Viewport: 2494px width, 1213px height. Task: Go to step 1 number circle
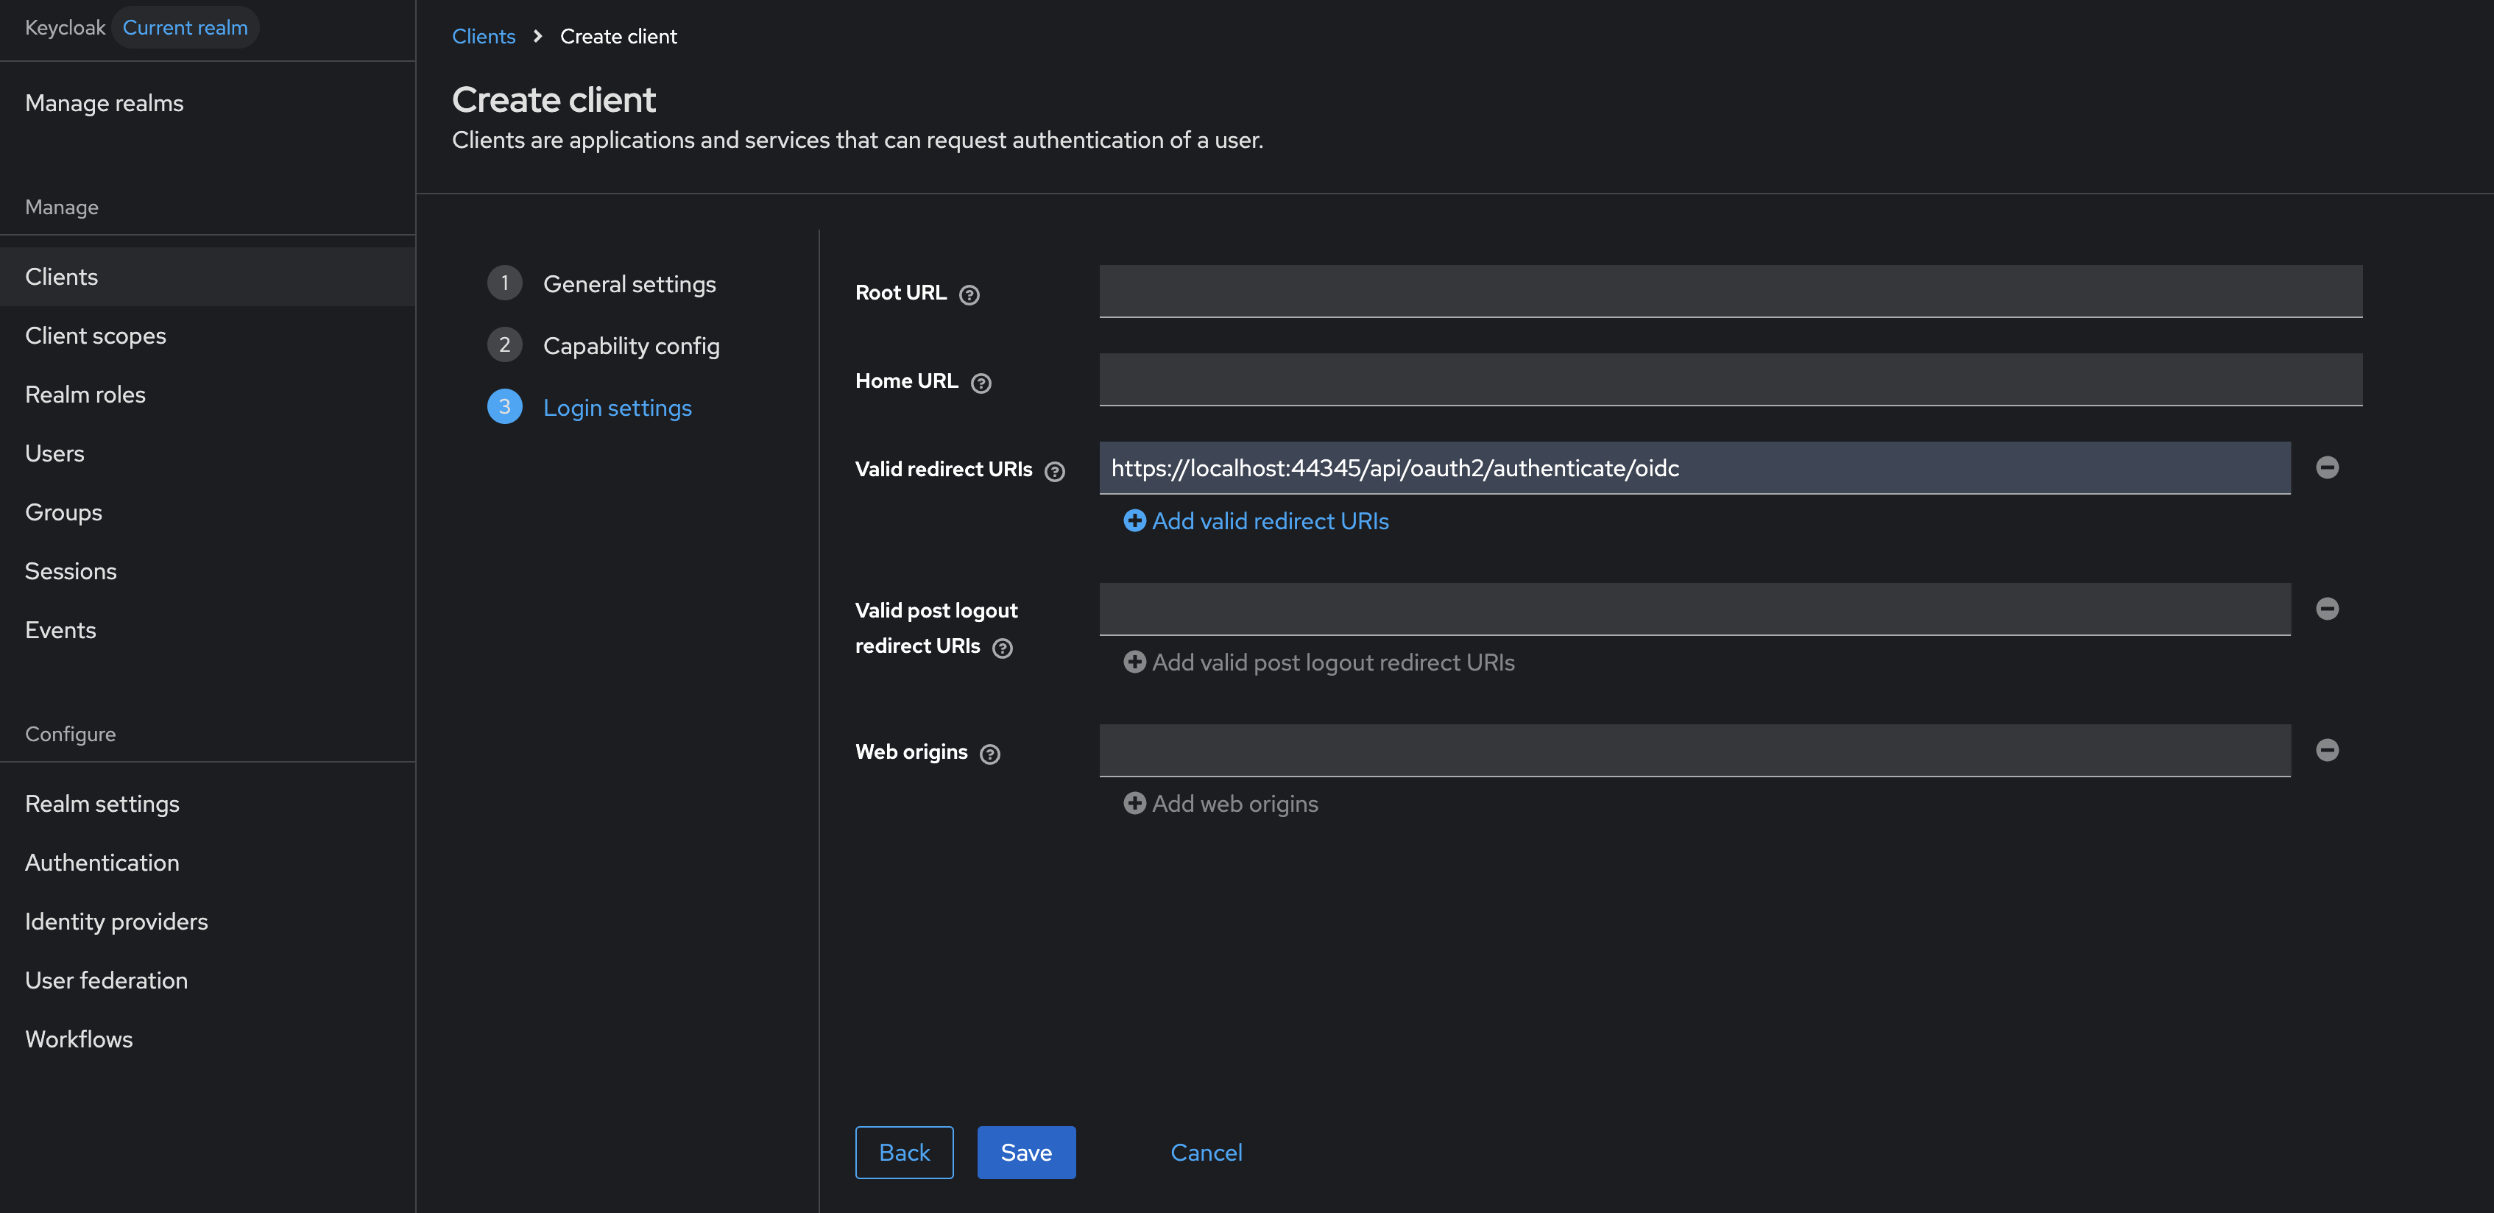click(504, 283)
